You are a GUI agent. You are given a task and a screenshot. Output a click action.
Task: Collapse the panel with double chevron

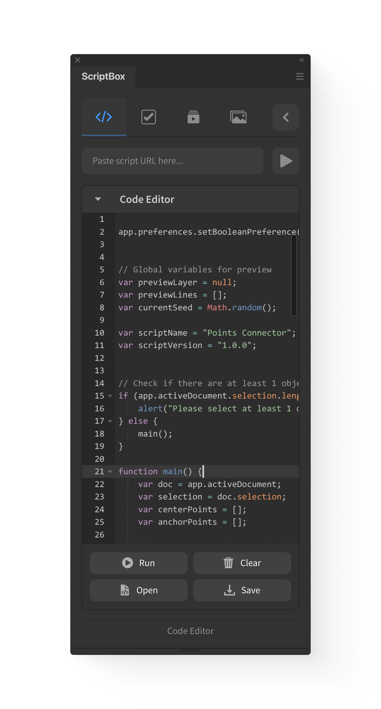(x=302, y=60)
